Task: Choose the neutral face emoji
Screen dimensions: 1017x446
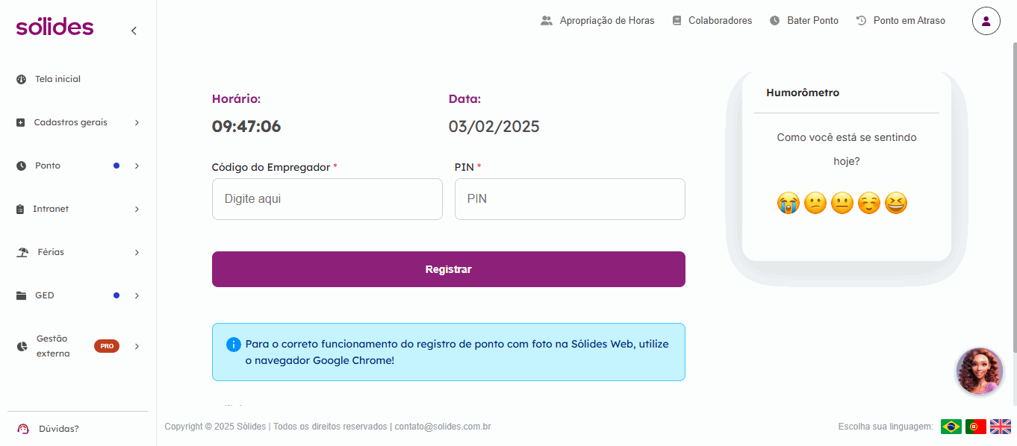Action: tap(842, 203)
